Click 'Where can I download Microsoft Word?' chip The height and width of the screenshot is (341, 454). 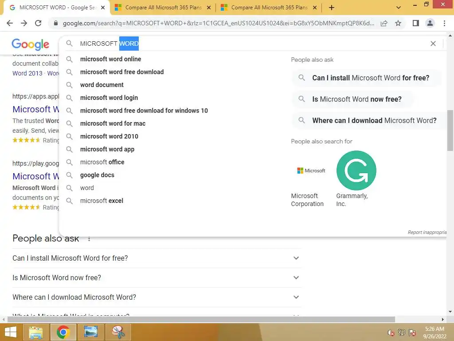point(369,121)
